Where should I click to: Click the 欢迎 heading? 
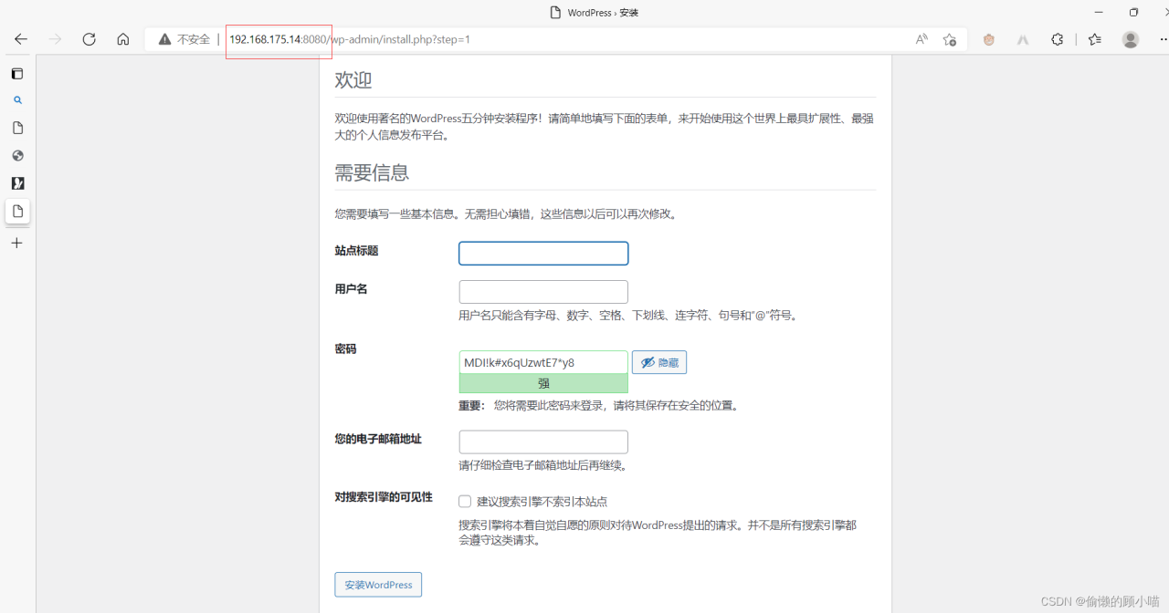point(353,80)
